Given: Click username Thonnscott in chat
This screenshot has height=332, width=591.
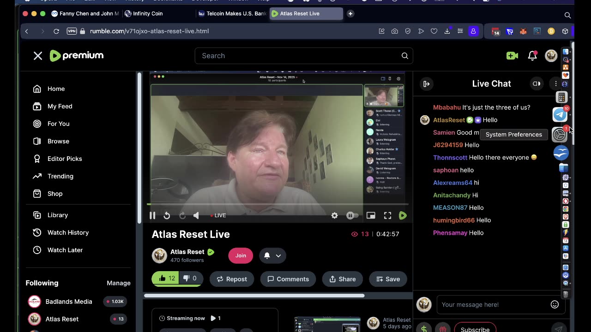Looking at the screenshot, I should (x=450, y=158).
